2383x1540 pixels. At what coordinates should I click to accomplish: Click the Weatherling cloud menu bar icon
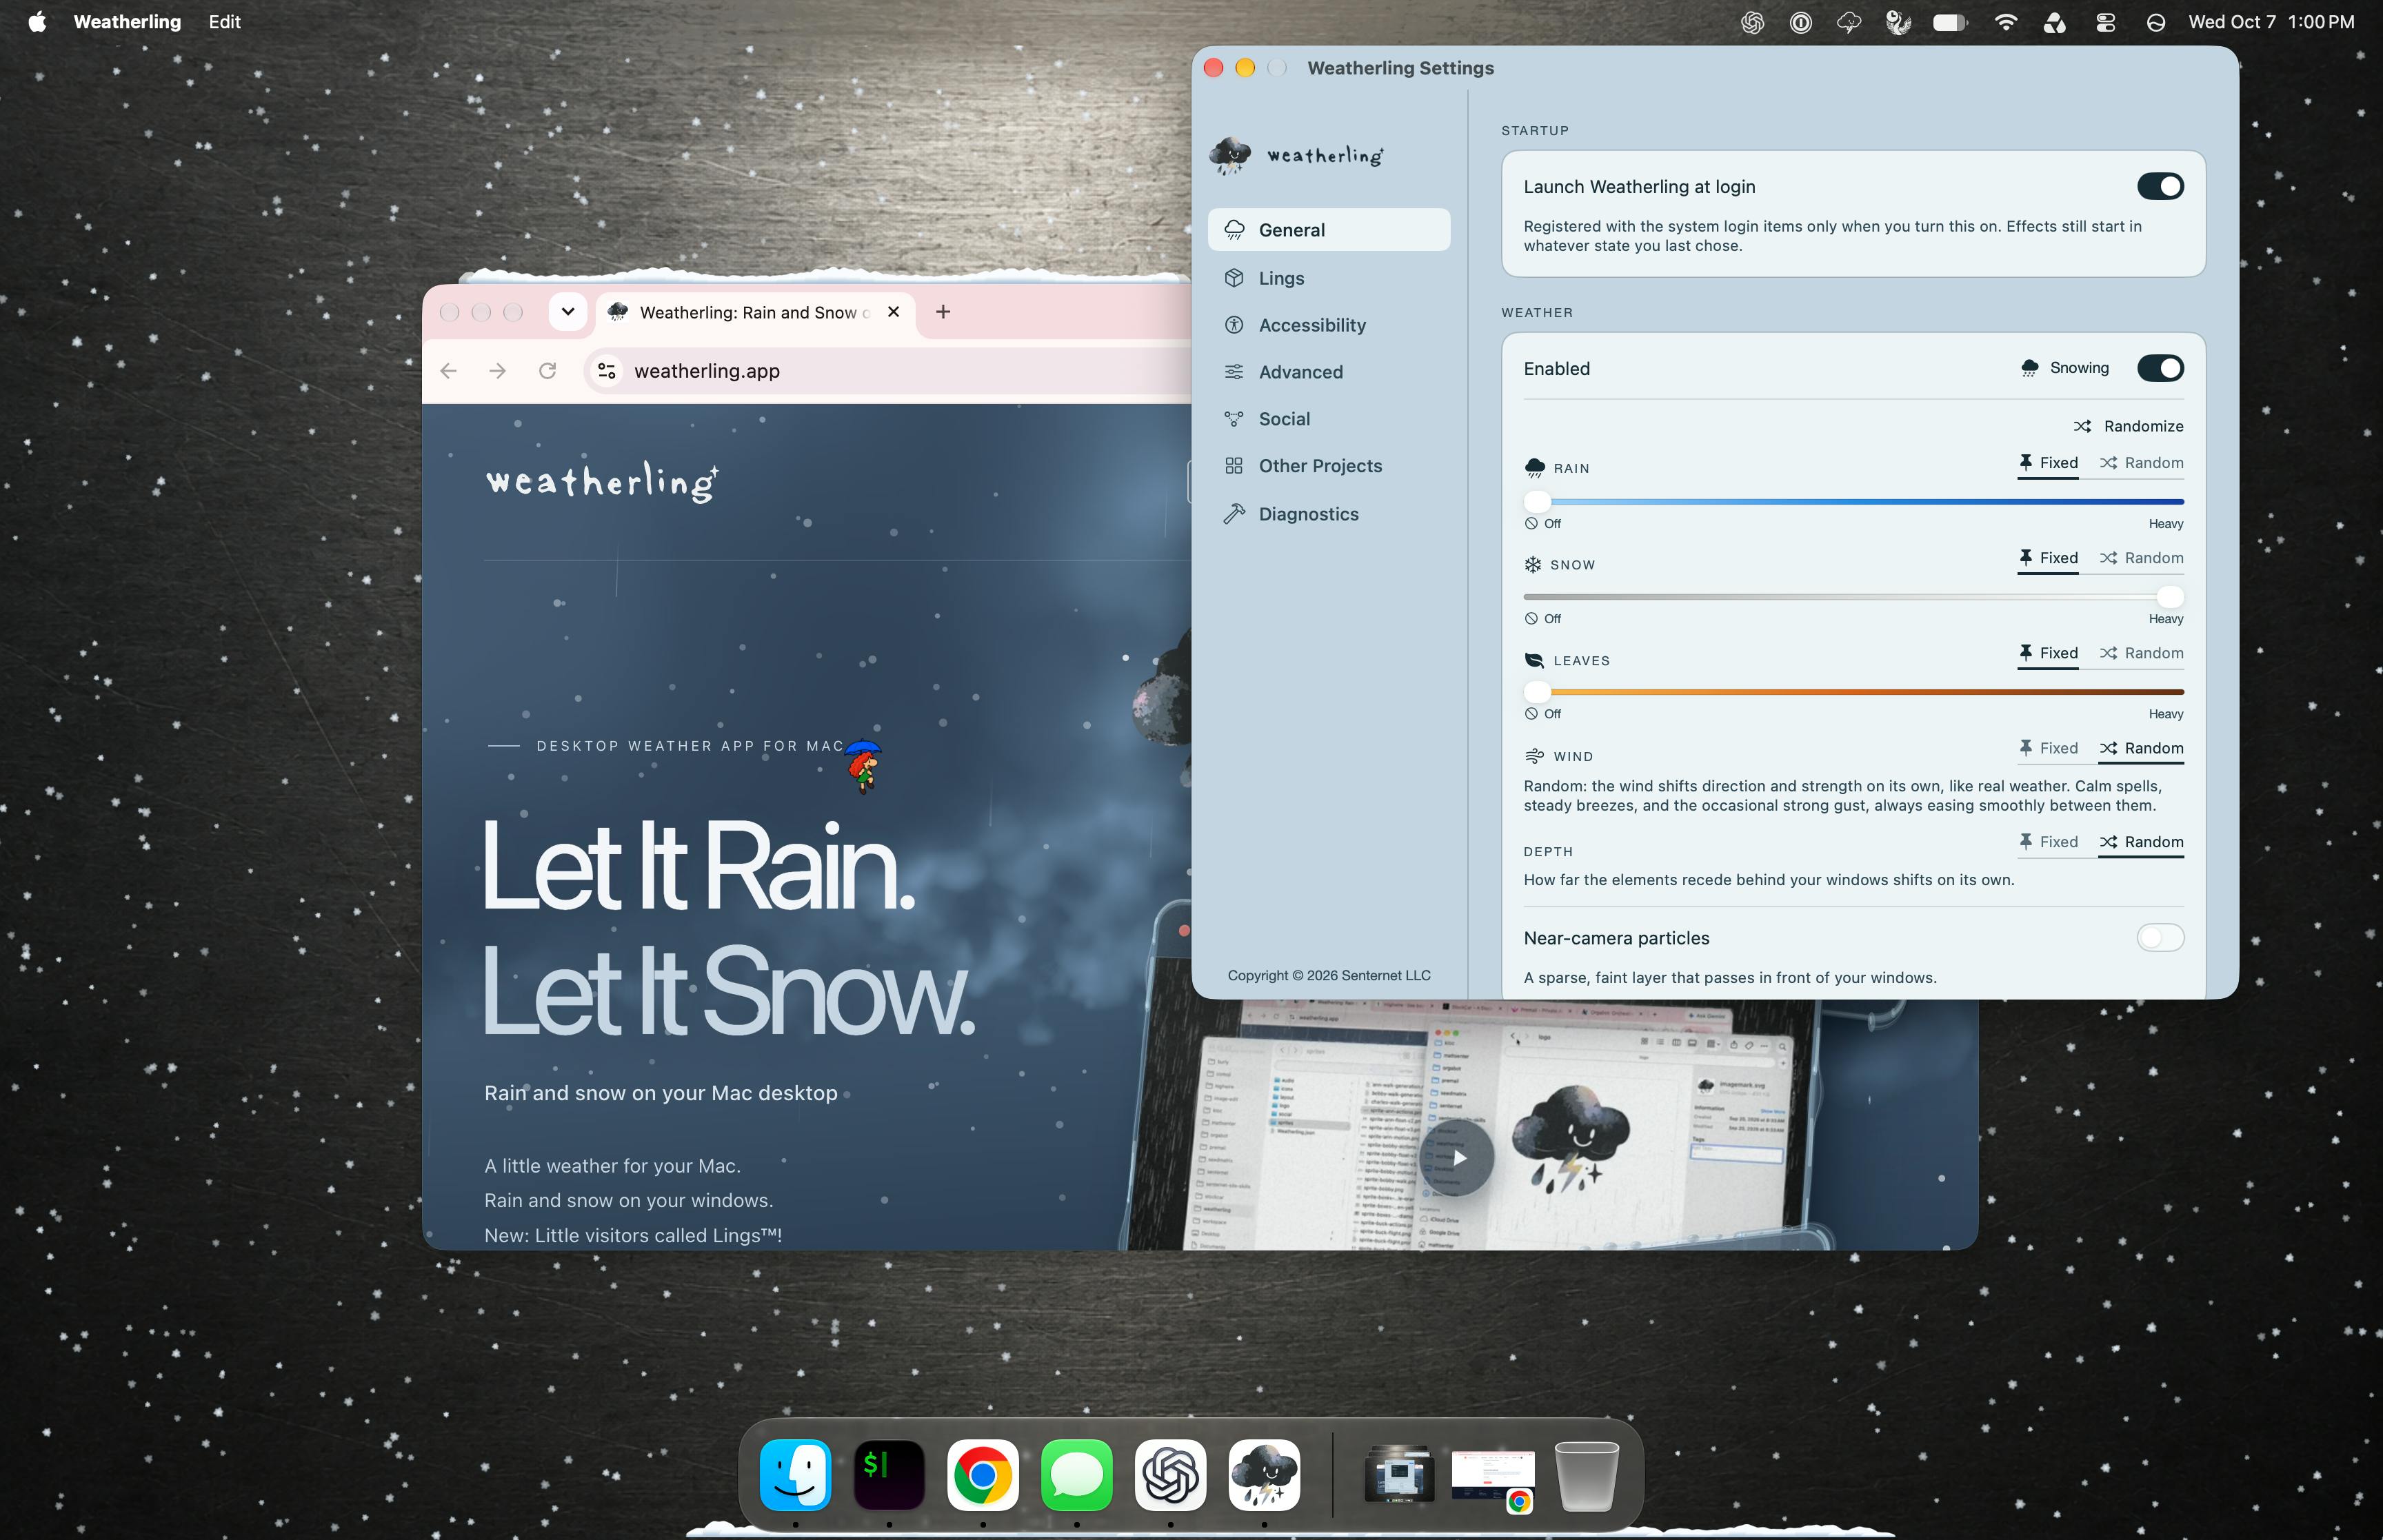coord(1849,22)
